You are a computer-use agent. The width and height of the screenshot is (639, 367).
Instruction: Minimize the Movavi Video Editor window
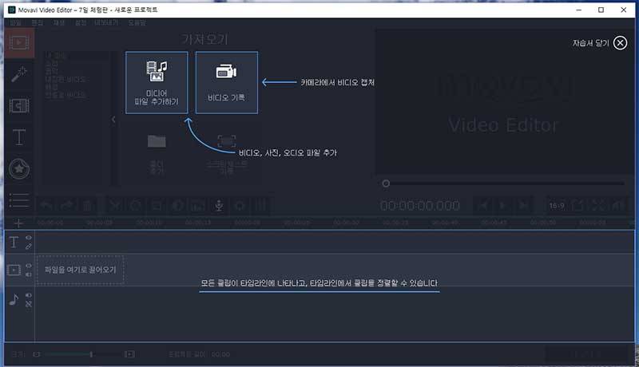pos(578,10)
